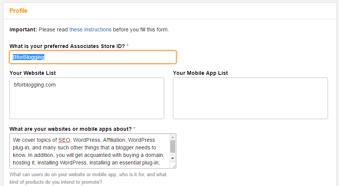The width and height of the screenshot is (339, 186).
Task: Click the description box resize grip
Action: (x=174, y=166)
